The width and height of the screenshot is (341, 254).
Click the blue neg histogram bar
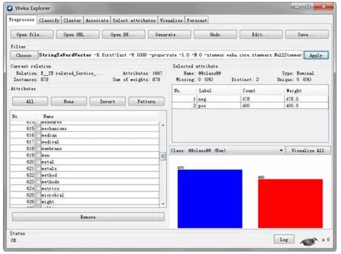pyautogui.click(x=210, y=199)
